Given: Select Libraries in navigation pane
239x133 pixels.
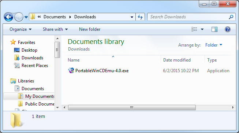Looking at the screenshot, I should click(26, 81).
